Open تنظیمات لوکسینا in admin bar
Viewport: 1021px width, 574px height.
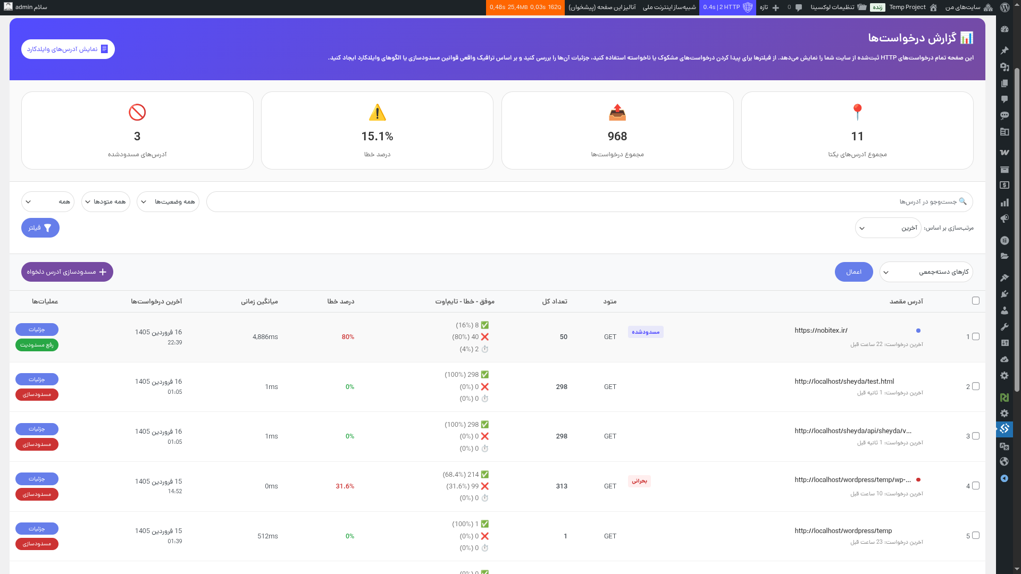838,7
